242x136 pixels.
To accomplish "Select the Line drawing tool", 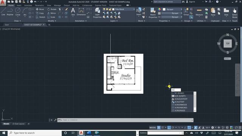I will point(3,12).
